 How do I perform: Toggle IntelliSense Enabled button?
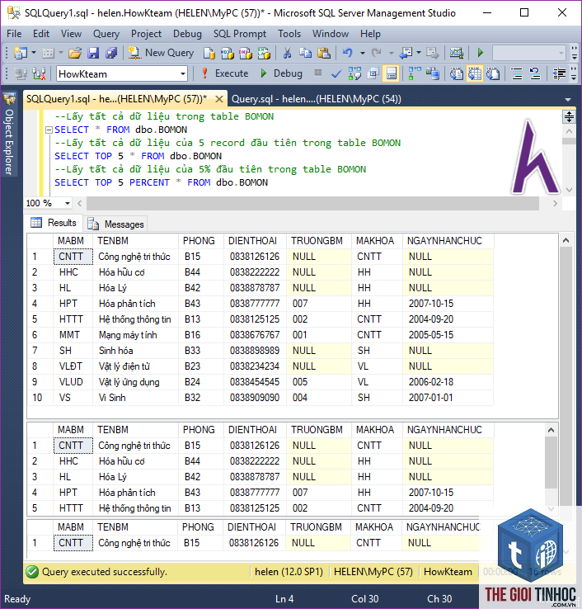pyautogui.click(x=391, y=73)
